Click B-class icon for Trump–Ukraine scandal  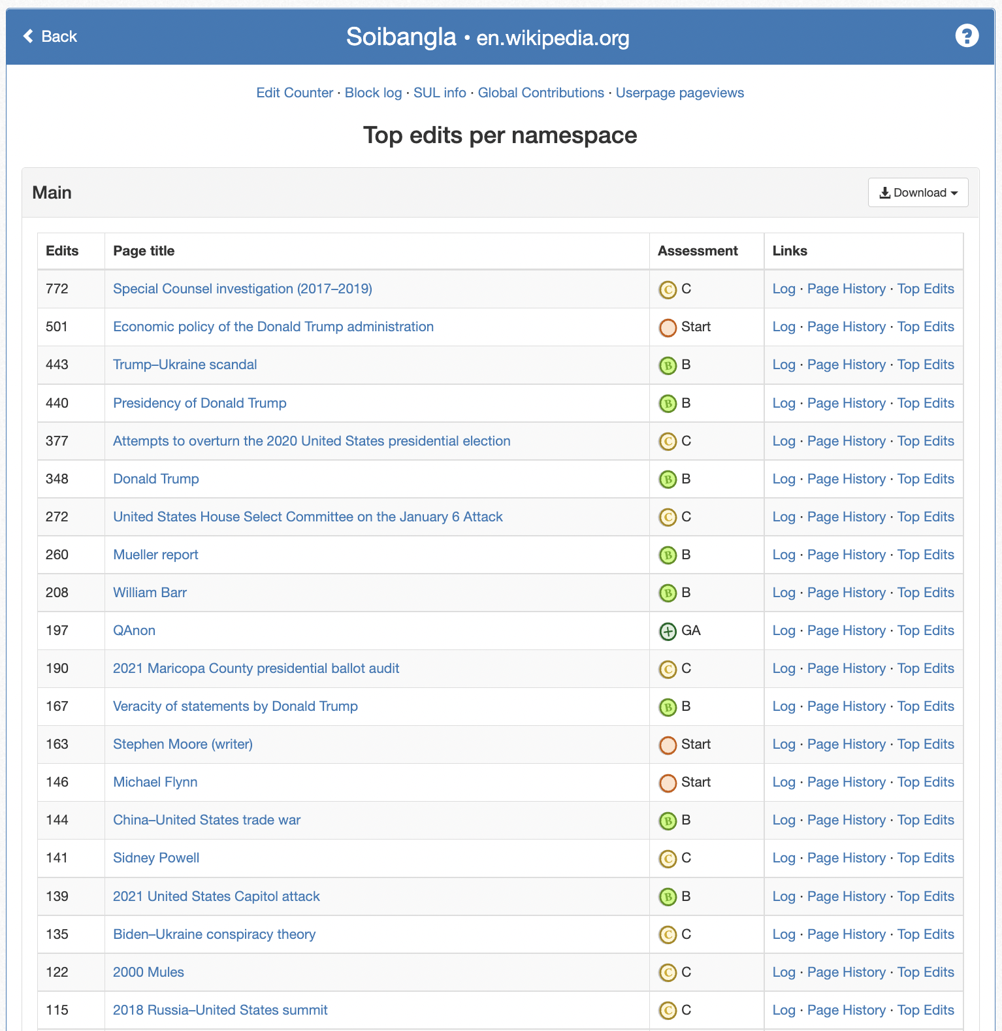pos(668,365)
